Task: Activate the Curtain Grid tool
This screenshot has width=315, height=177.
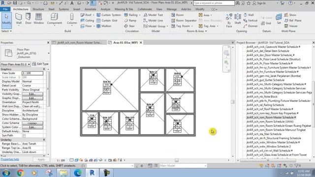Action: pyautogui.click(x=107, y=21)
